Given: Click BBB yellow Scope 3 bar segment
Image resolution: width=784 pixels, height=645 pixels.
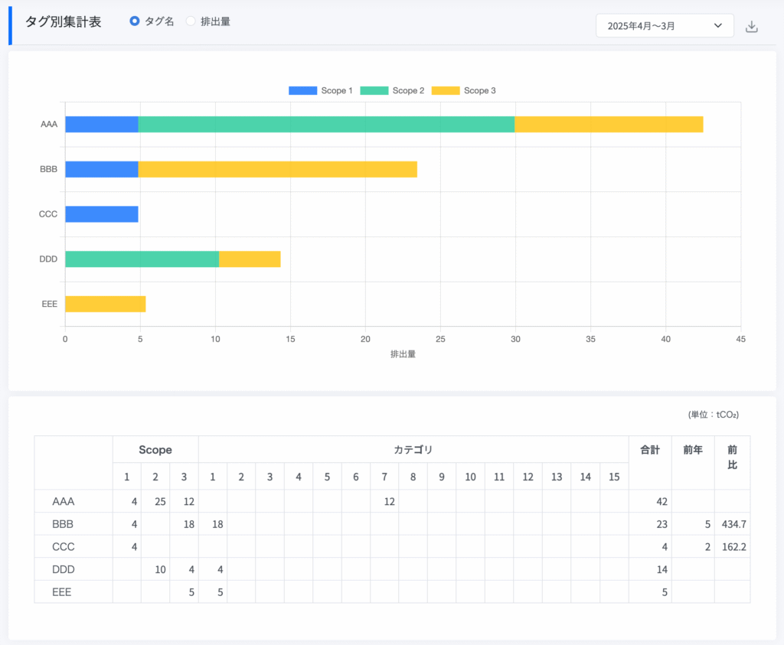Looking at the screenshot, I should point(277,169).
